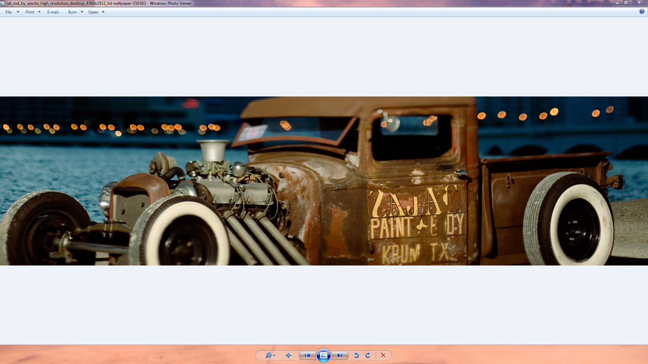Restore down the Photo Viewer window
Image resolution: width=648 pixels, height=364 pixels.
(x=626, y=3)
